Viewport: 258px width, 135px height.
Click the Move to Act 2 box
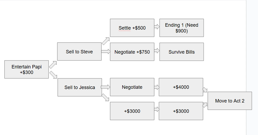[230, 101]
